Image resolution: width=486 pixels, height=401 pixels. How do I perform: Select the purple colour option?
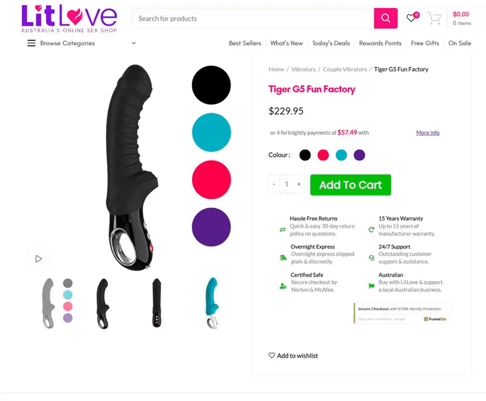pyautogui.click(x=359, y=155)
